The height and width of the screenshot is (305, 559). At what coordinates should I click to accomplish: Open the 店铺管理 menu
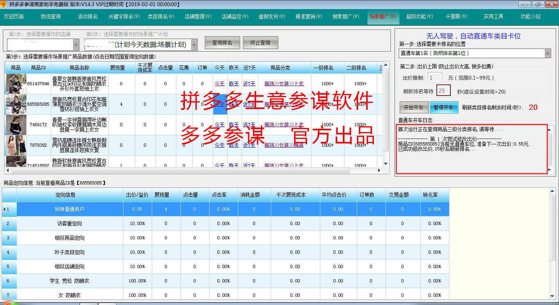[198, 17]
